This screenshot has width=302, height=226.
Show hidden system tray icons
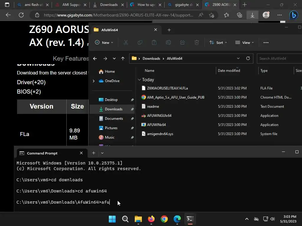pyautogui.click(x=247, y=219)
